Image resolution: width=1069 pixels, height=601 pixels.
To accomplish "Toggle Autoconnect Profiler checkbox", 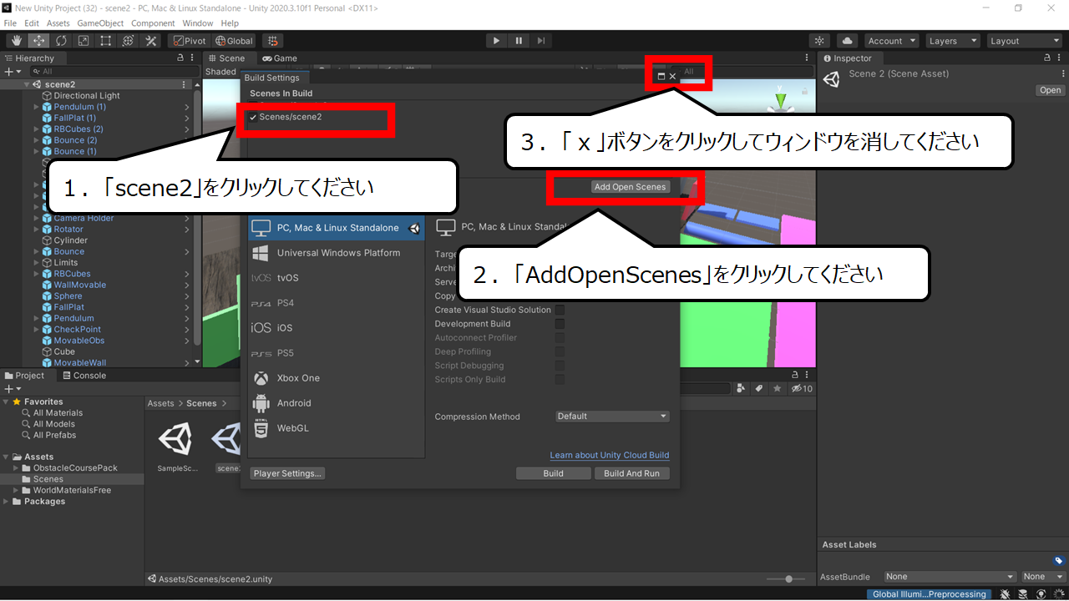I will (x=560, y=338).
